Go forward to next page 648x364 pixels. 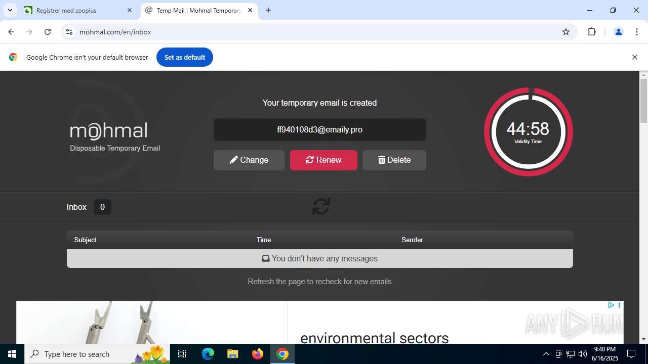(29, 32)
